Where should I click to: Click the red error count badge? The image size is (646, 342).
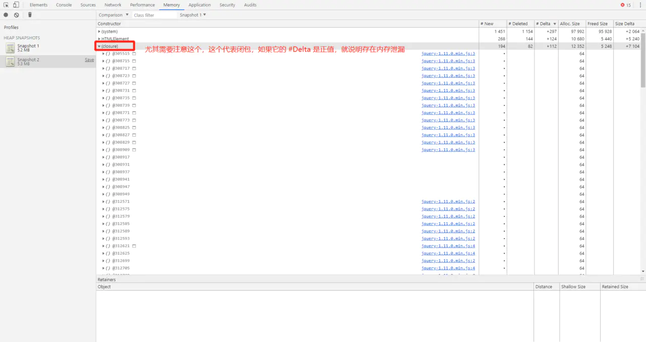(x=626, y=5)
